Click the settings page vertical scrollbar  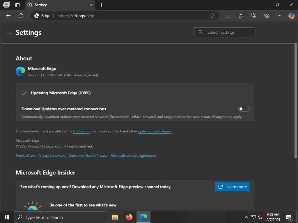(x=296, y=101)
